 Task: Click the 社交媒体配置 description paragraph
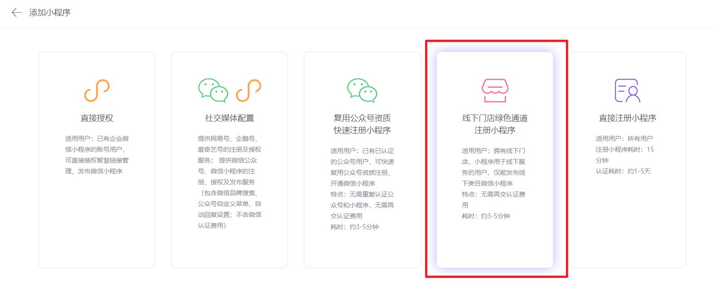pos(230,182)
